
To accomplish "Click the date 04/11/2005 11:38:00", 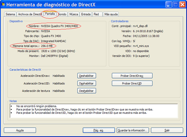I will pos(146,36).
